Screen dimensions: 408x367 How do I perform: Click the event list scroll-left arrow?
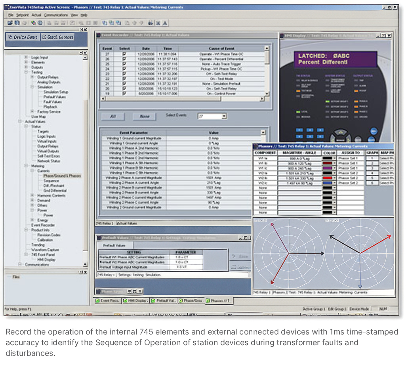tap(103, 99)
